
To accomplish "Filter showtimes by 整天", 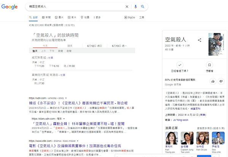I will (x=35, y=51).
